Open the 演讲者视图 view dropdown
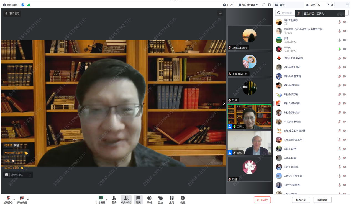 pyautogui.click(x=248, y=5)
